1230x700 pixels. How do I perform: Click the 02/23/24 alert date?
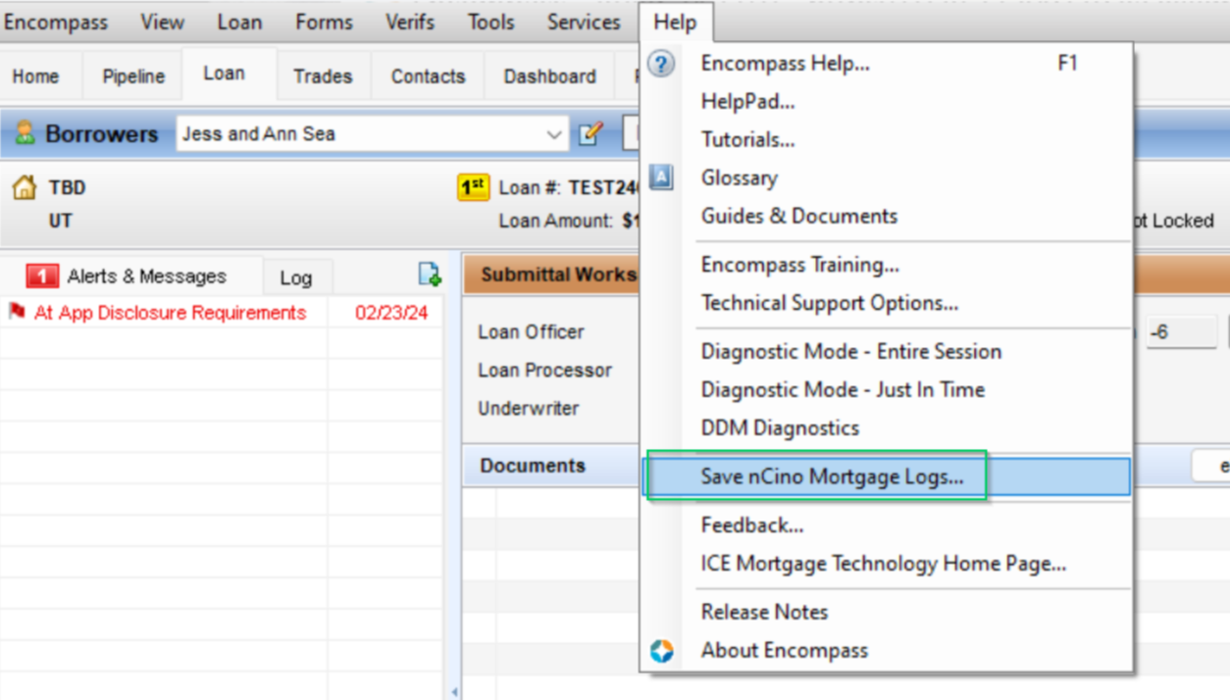point(391,313)
